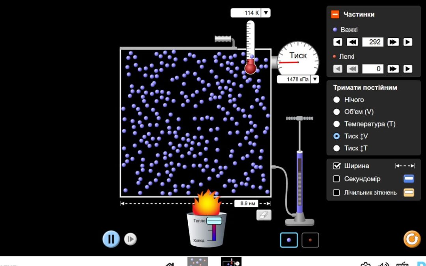This screenshot has width=426, height=266.
Task: Collapse the Частинки panel
Action: (x=335, y=15)
